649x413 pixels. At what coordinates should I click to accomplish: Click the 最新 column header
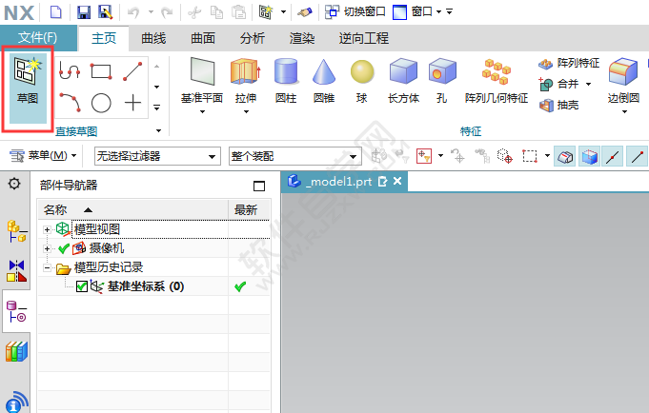(250, 209)
